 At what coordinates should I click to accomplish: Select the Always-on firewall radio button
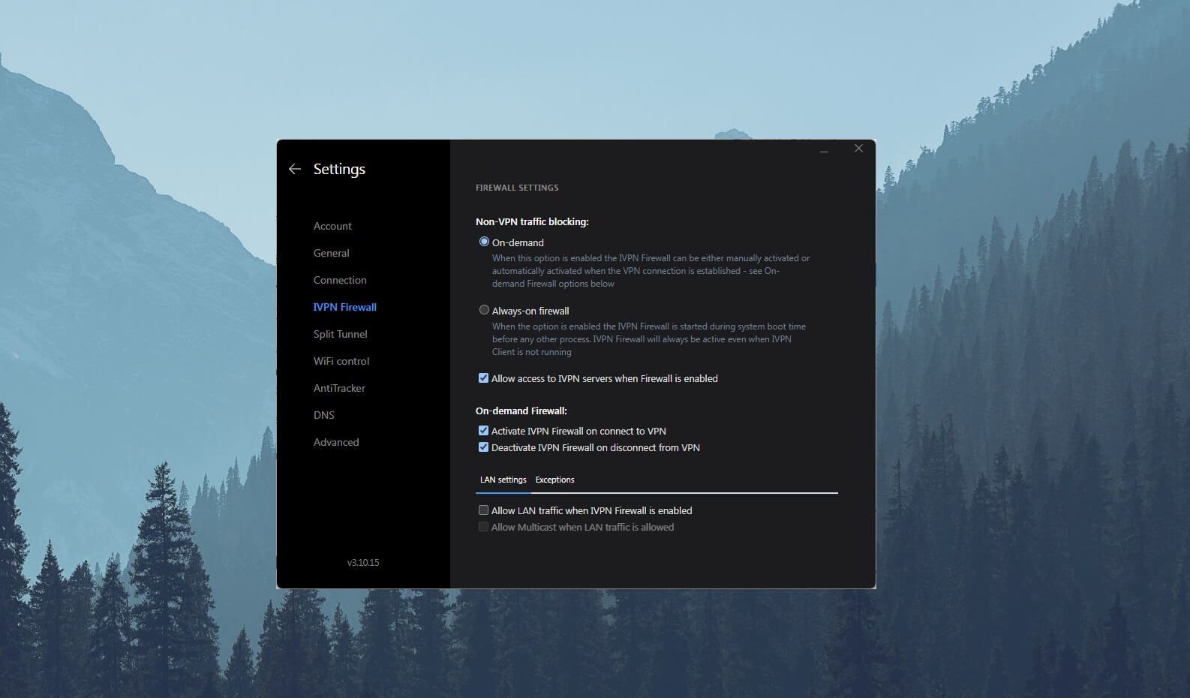pos(484,310)
